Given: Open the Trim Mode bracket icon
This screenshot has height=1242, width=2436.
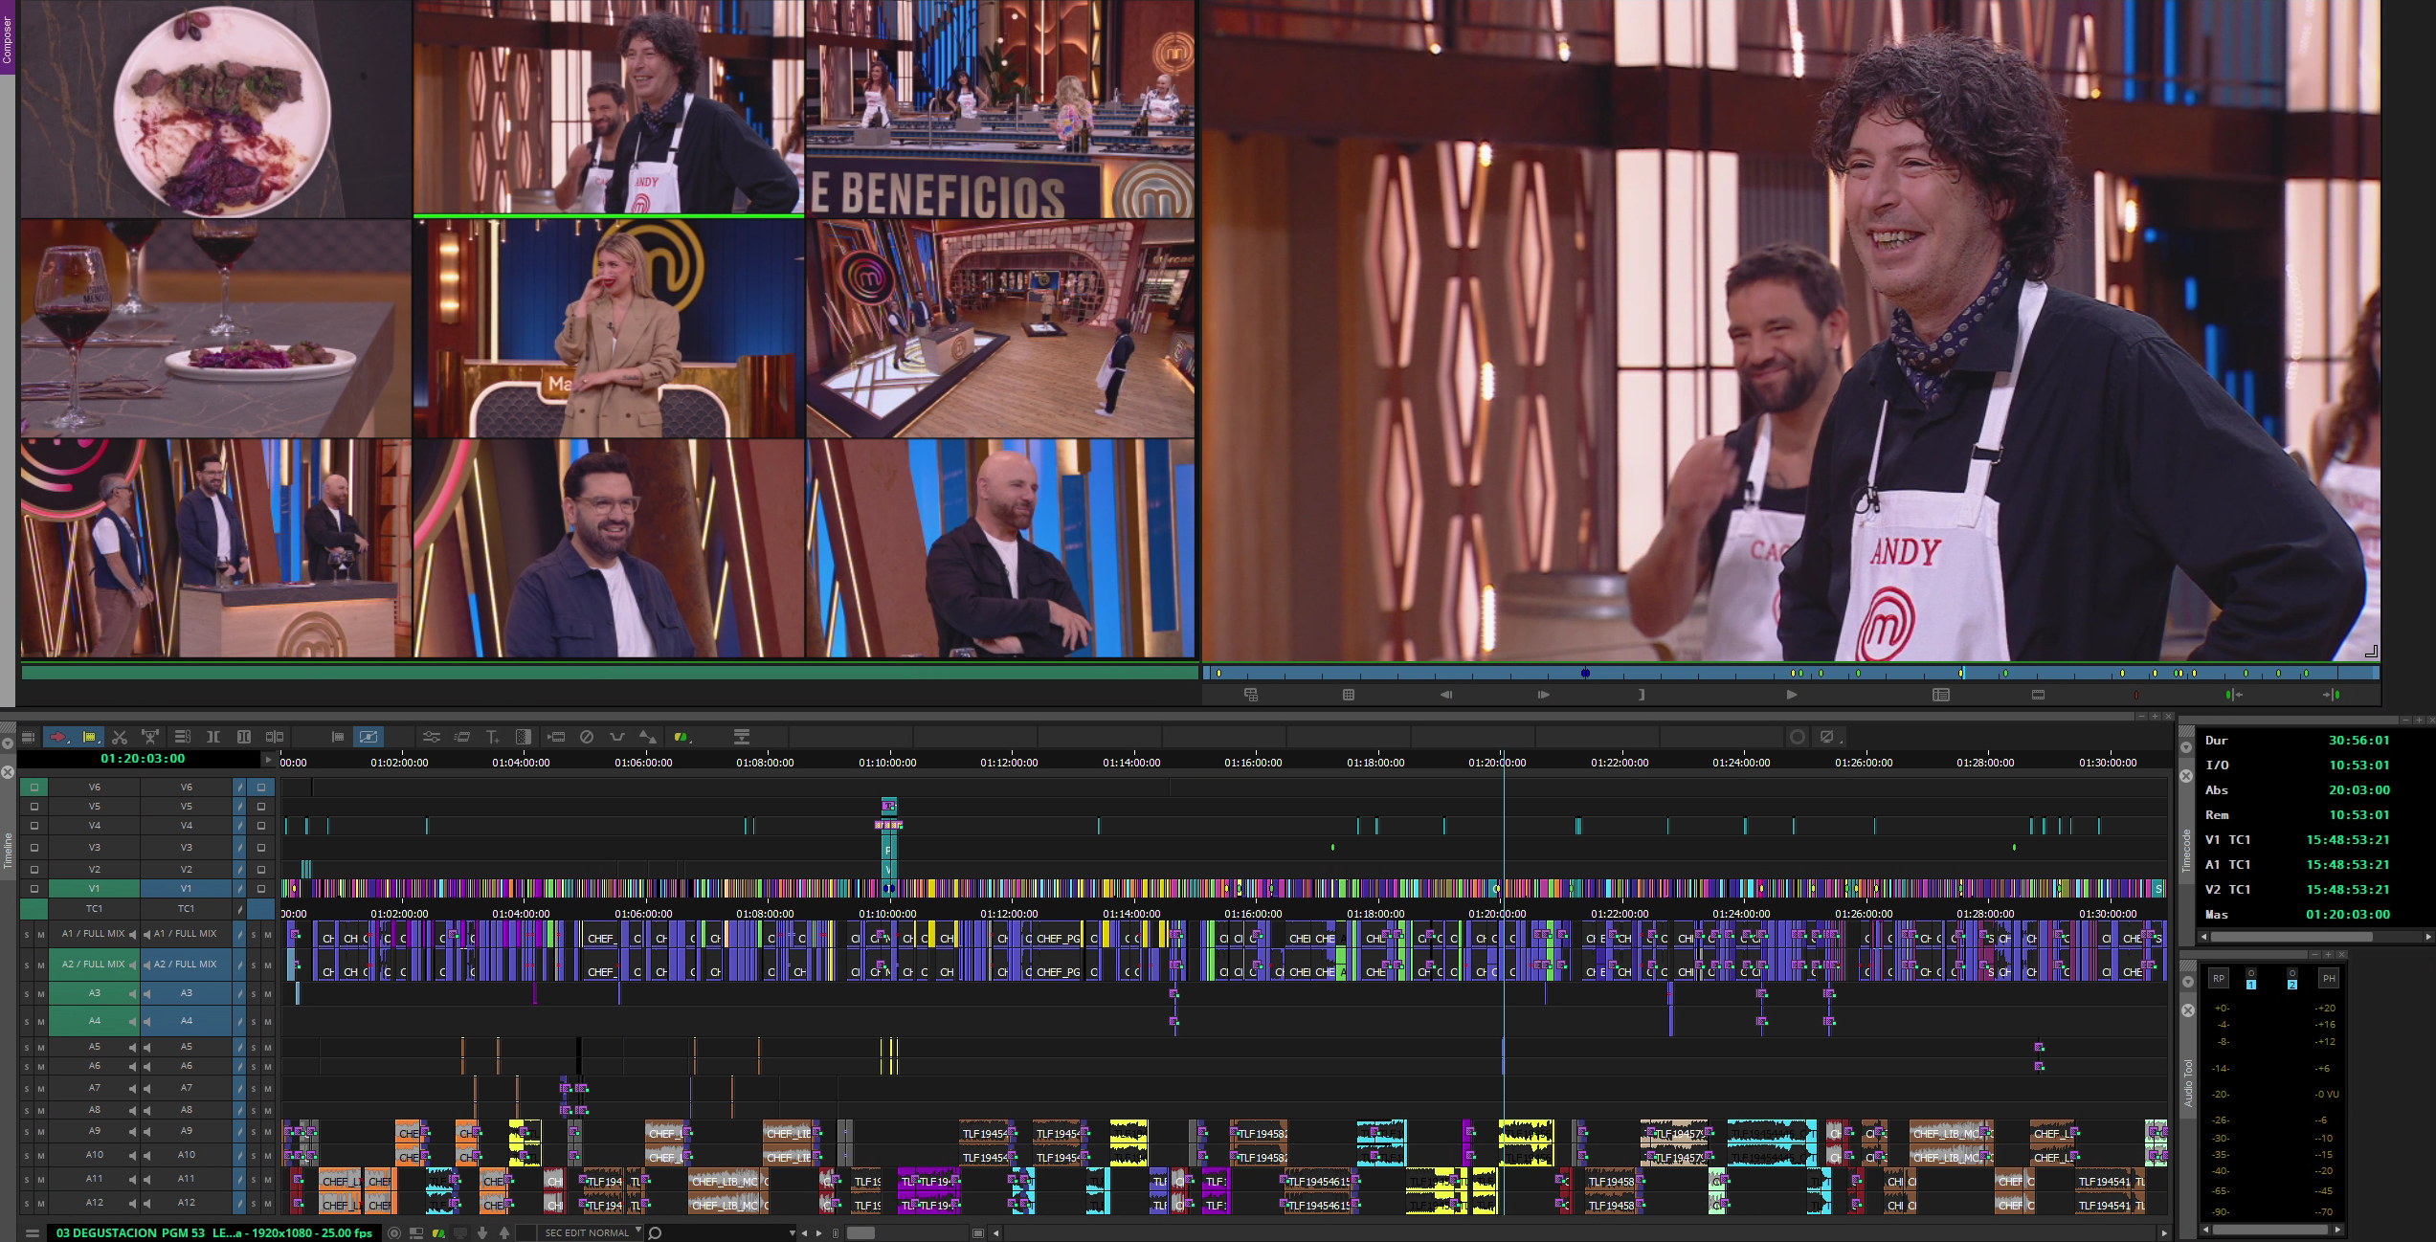Looking at the screenshot, I should pos(213,737).
